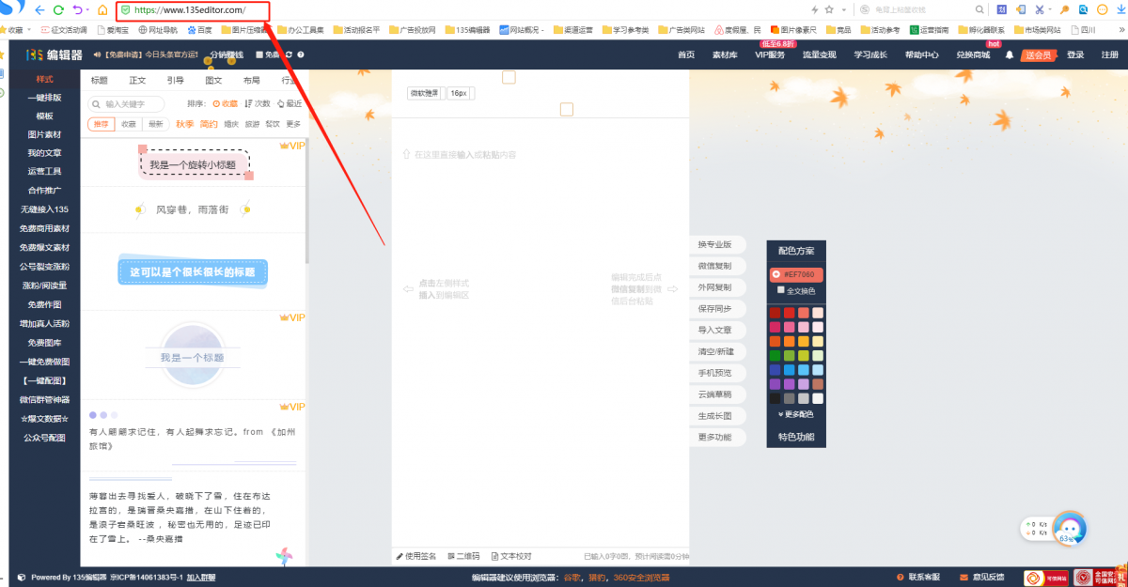The height and width of the screenshot is (587, 1128).
Task: Click the purple undo-close-tab icon
Action: point(78,9)
